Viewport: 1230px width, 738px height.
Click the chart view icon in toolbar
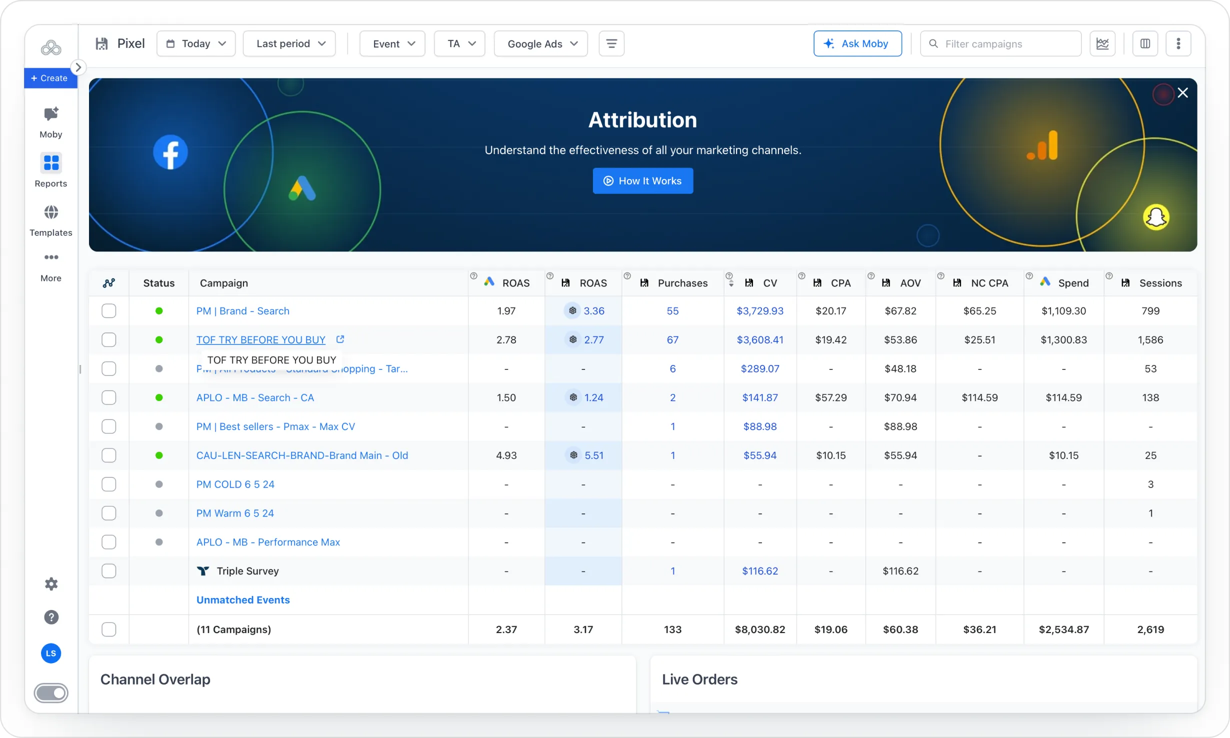(x=1102, y=44)
